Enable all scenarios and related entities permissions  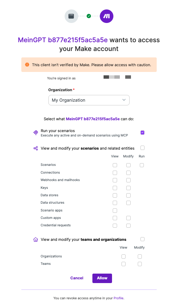142,148
